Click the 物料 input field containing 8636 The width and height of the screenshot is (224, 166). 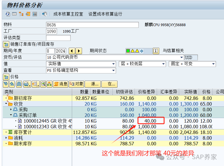pos(92,25)
